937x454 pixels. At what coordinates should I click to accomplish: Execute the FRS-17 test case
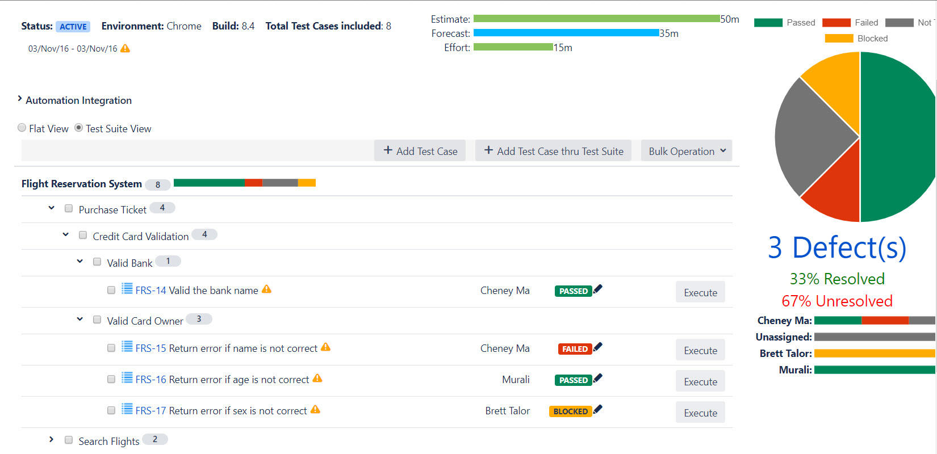coord(700,413)
